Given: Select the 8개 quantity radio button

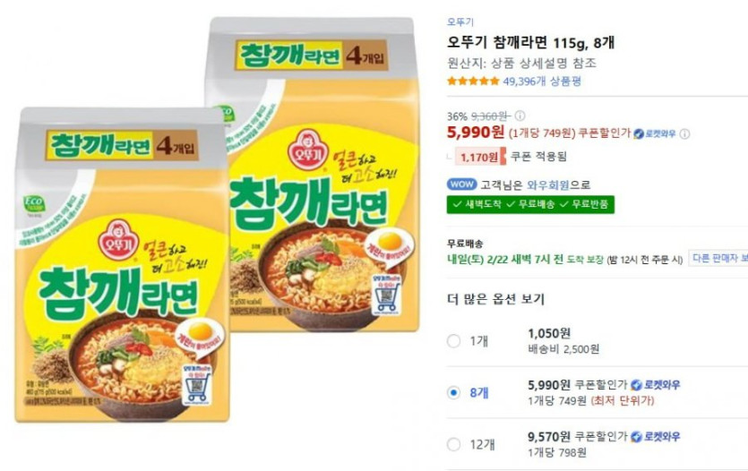Looking at the screenshot, I should pos(453,393).
